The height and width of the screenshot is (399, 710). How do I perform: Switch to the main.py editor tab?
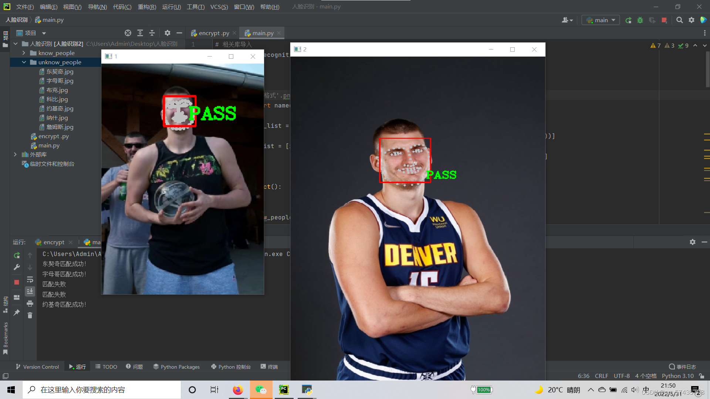coord(263,33)
